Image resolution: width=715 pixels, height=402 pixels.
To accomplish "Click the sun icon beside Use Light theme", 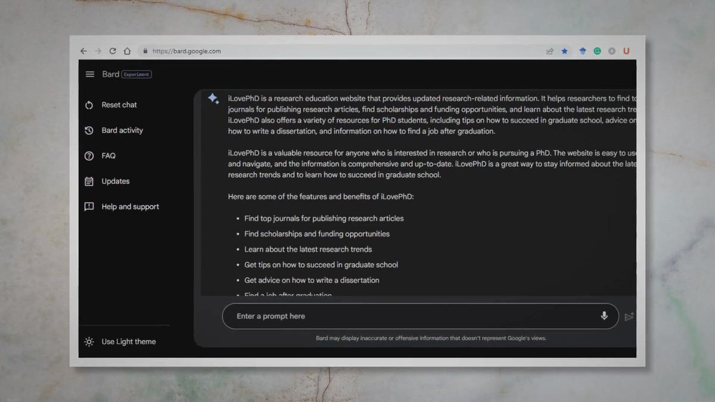I will click(89, 341).
